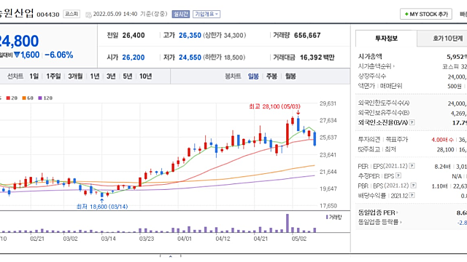
Task: Click the orange 60-day moving average legend square
Action: (x=24, y=98)
